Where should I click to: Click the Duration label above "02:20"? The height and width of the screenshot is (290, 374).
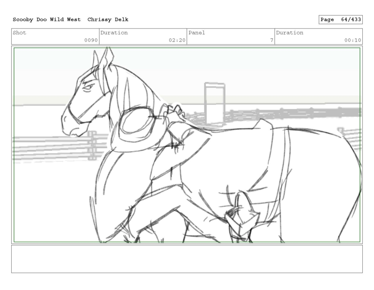point(114,33)
